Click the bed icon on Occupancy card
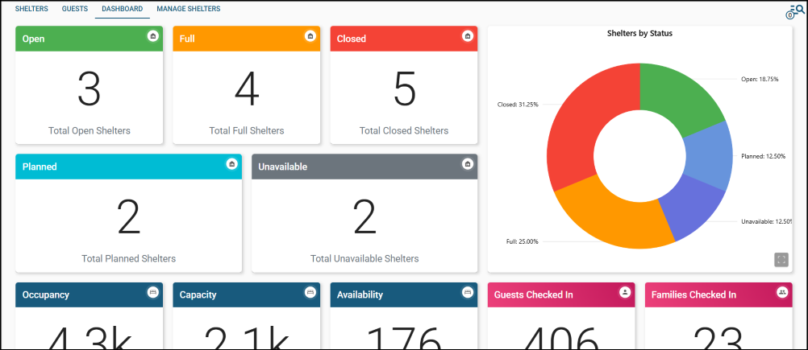Image resolution: width=808 pixels, height=350 pixels. coord(152,292)
